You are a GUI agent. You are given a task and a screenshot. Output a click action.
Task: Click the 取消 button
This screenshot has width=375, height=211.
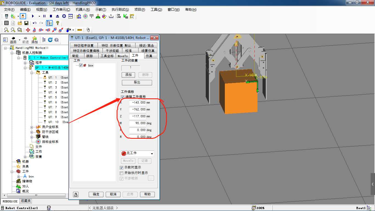click(x=113, y=195)
